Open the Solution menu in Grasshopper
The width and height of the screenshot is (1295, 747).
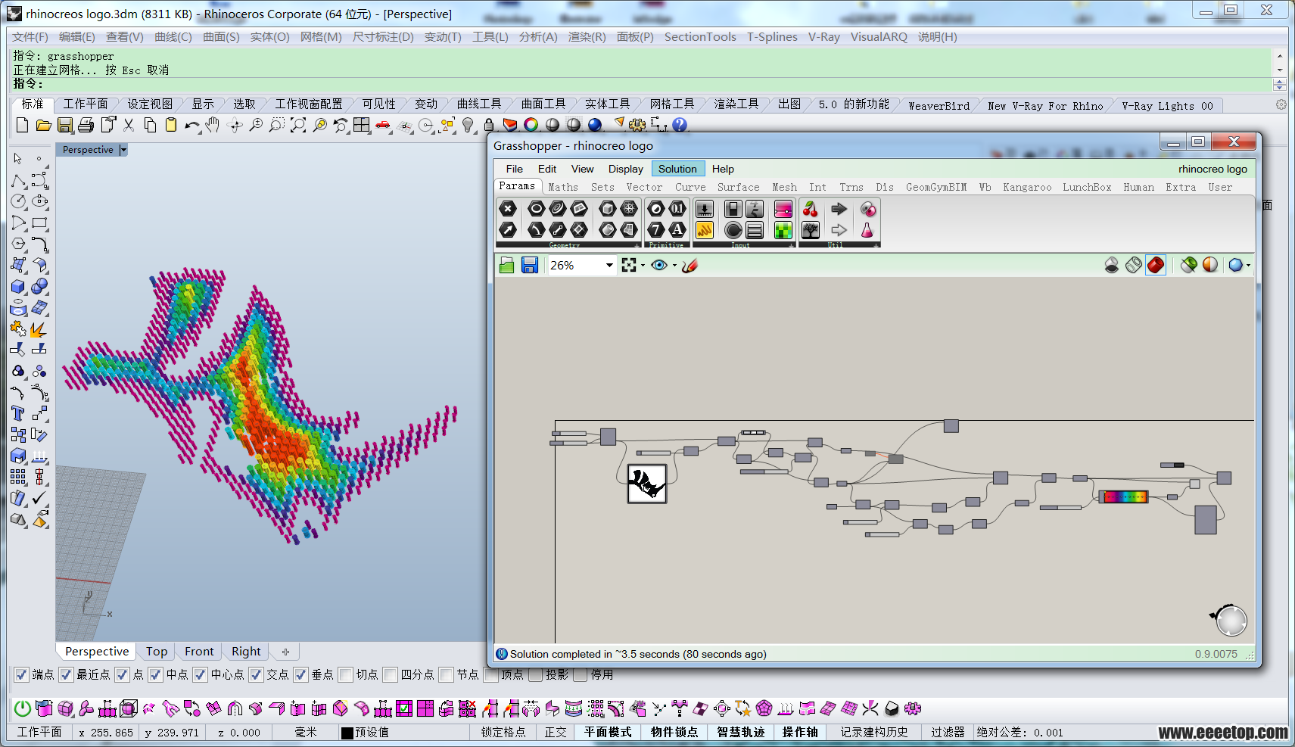coord(677,169)
